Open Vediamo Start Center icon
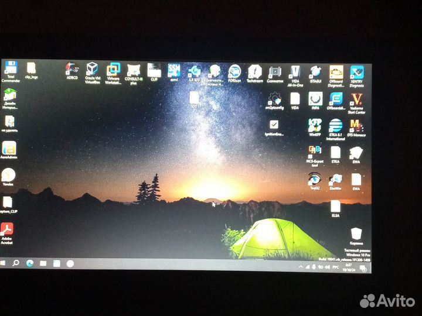The height and width of the screenshot is (316, 422). (356, 100)
